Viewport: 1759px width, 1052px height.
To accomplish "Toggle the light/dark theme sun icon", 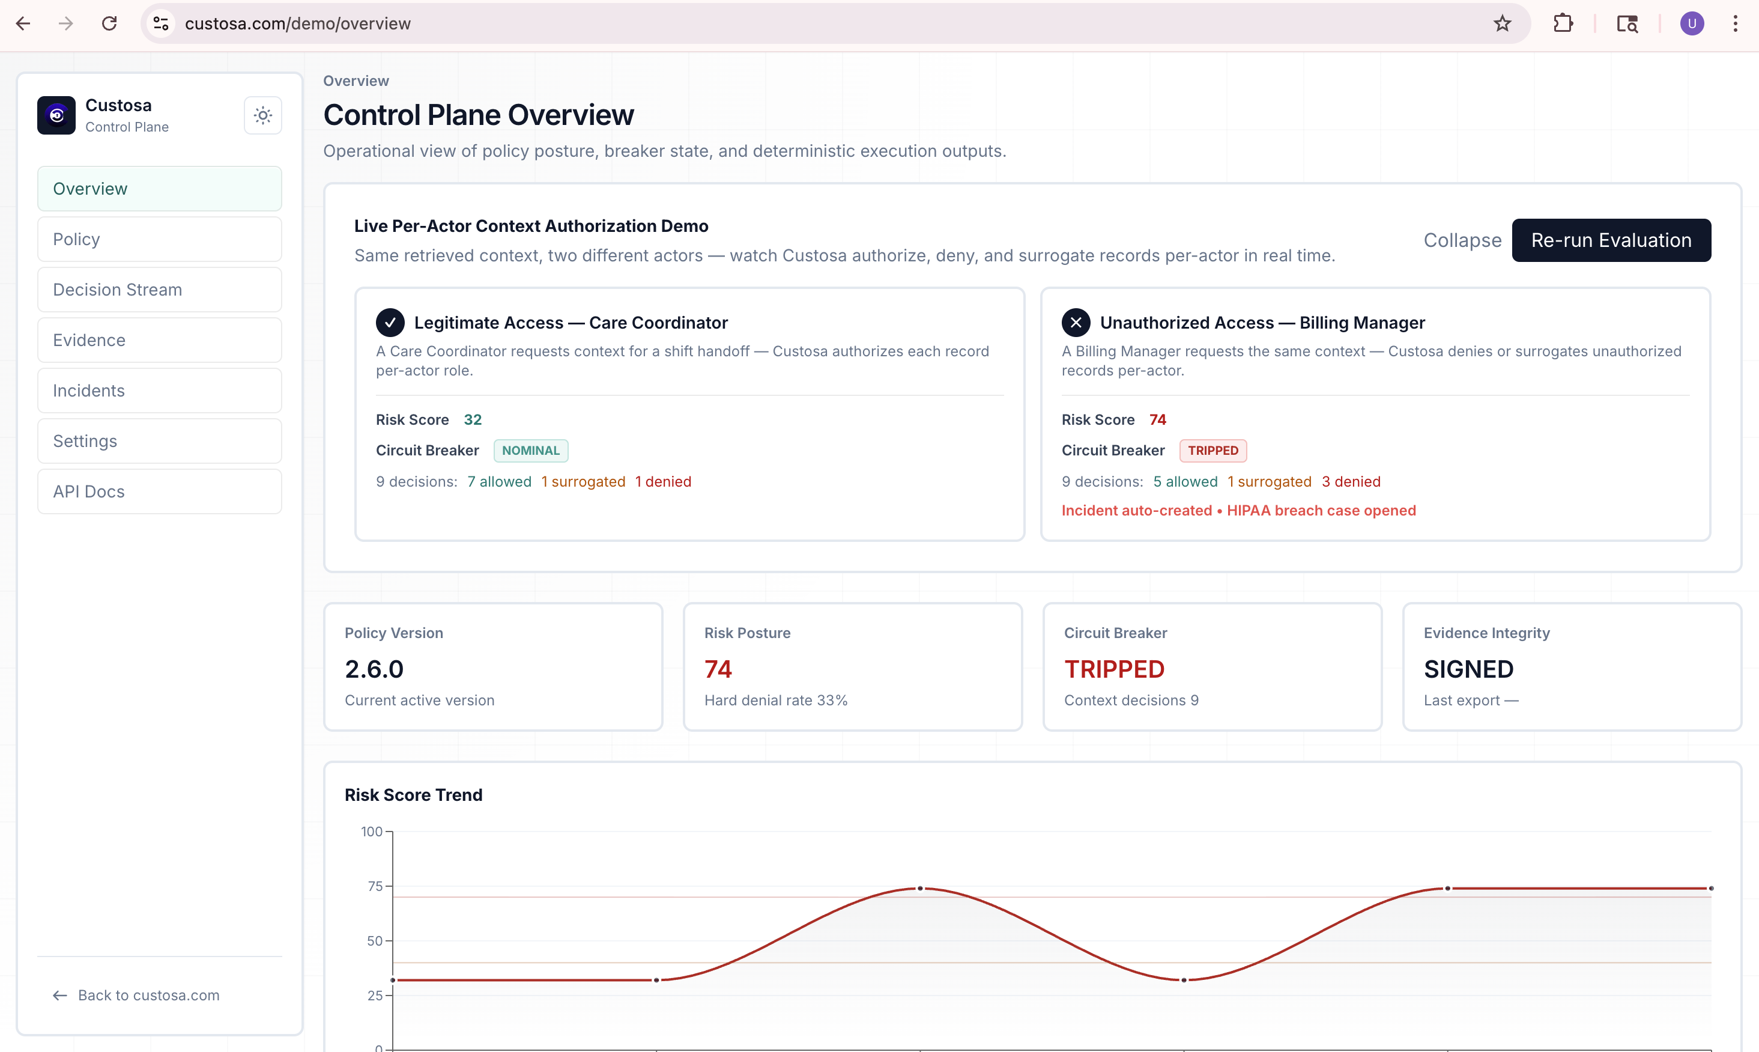I will pyautogui.click(x=263, y=115).
